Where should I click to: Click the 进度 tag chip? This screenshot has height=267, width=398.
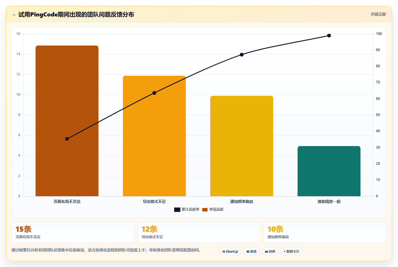click(x=270, y=251)
